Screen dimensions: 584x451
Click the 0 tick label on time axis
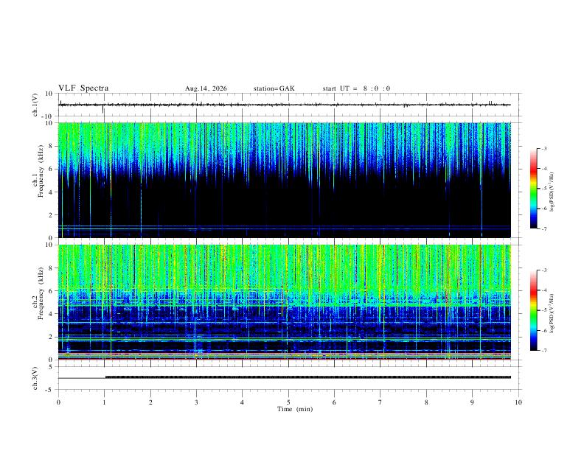pyautogui.click(x=58, y=402)
